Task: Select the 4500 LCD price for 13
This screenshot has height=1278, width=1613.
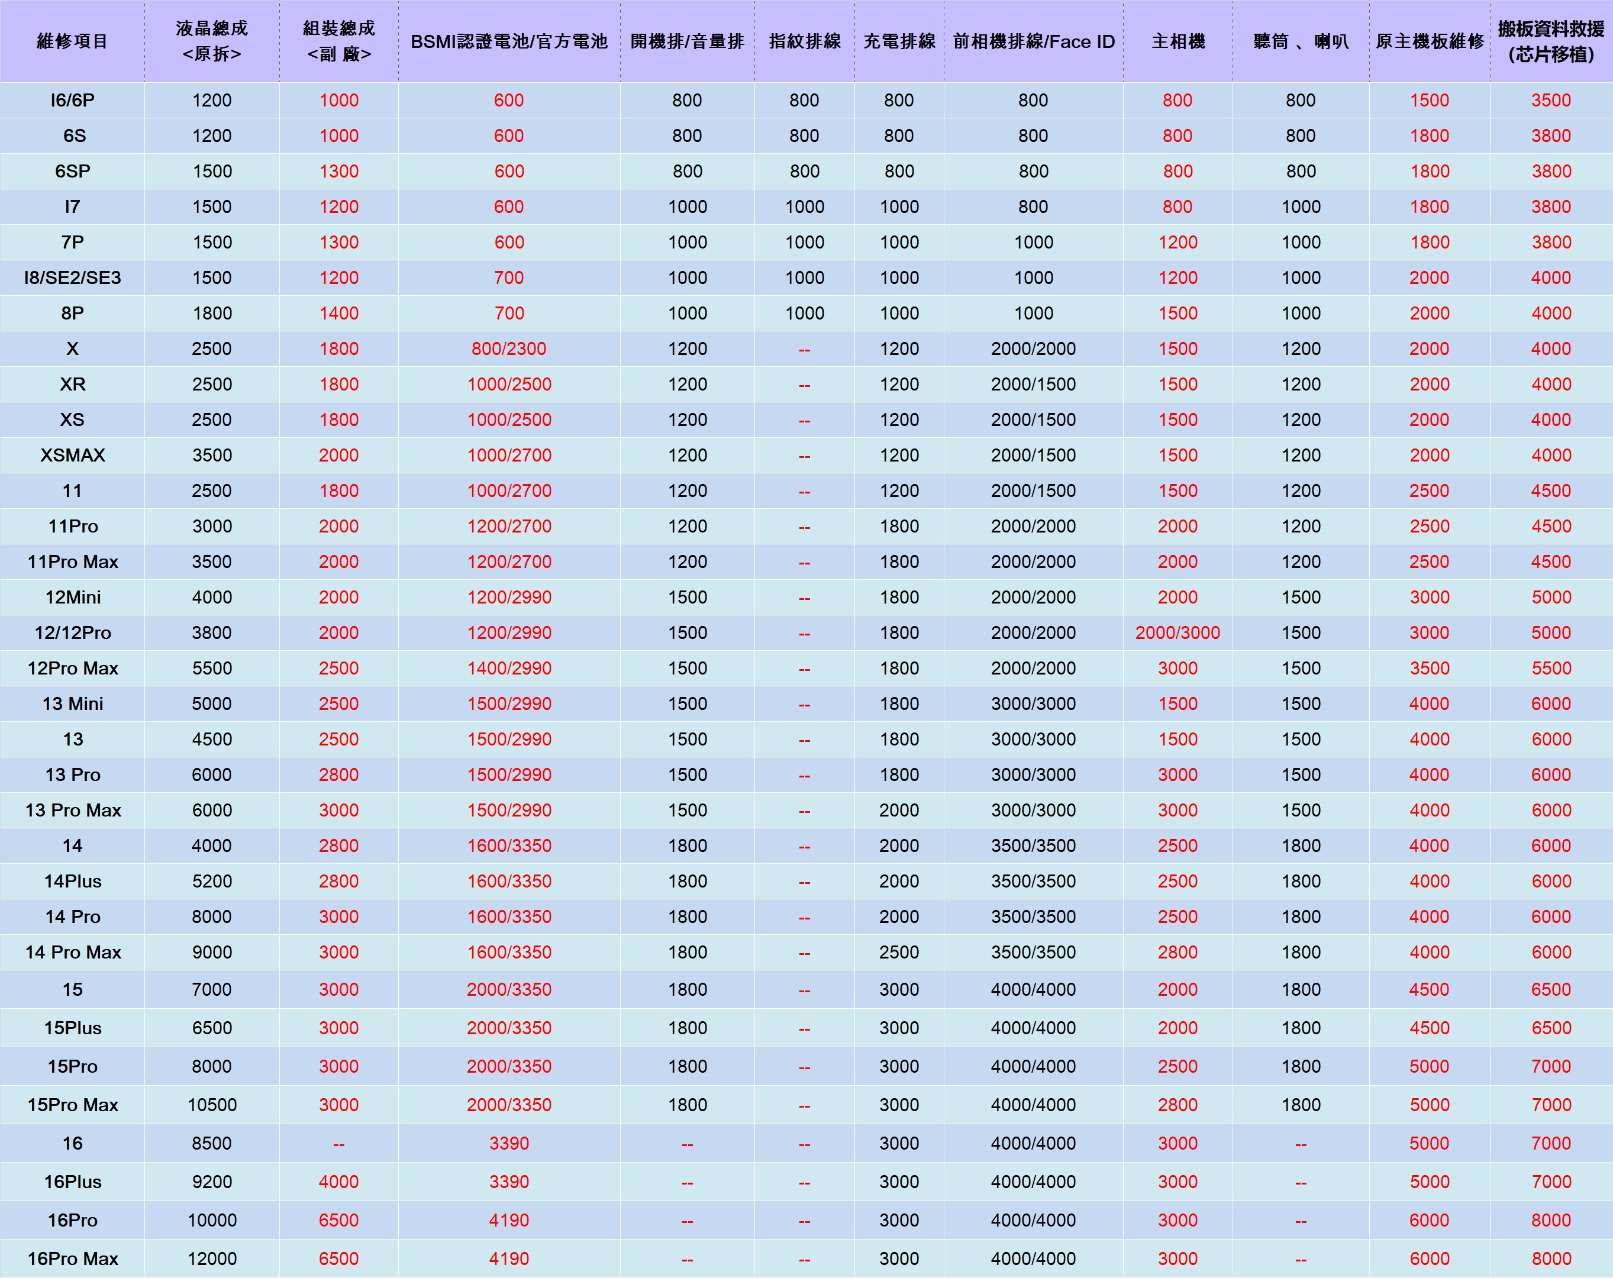Action: (x=212, y=739)
